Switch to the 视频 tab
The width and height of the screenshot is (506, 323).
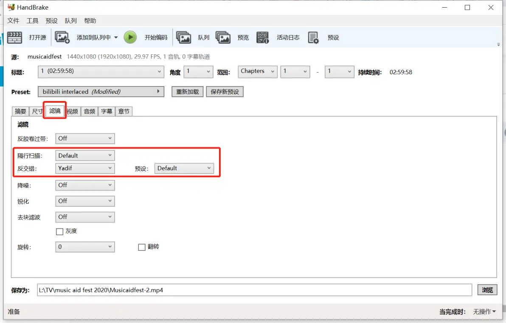coord(72,111)
